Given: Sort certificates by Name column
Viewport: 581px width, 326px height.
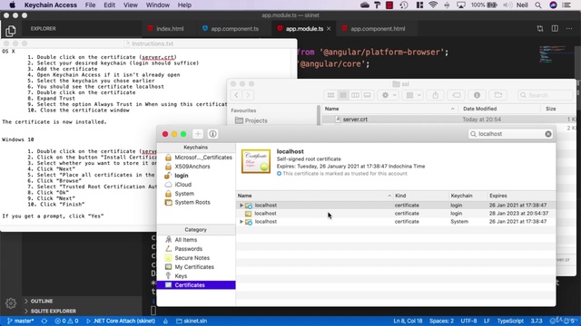Looking at the screenshot, I should (314, 196).
